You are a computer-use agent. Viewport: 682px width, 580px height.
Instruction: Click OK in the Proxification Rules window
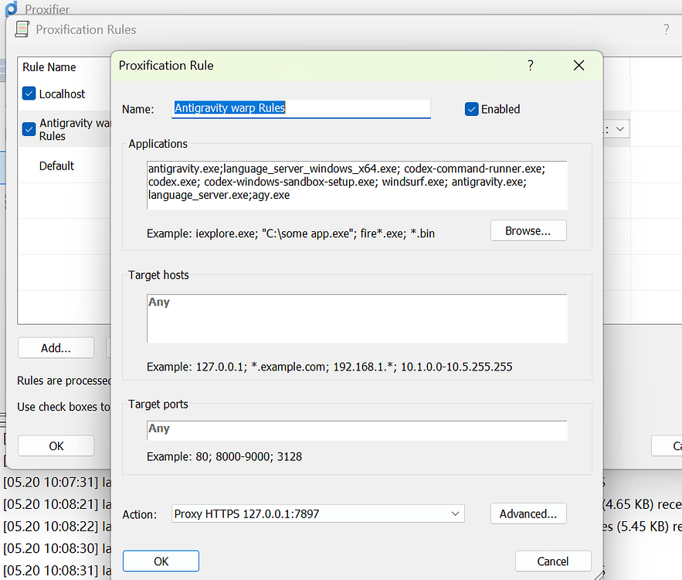56,446
